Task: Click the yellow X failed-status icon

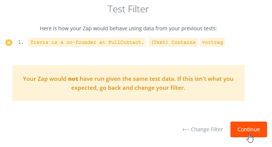Action: tap(9, 43)
